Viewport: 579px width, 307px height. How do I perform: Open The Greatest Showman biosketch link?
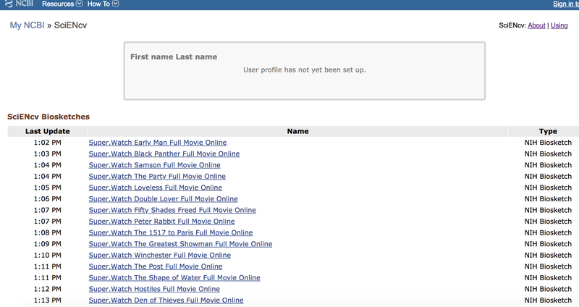coord(180,244)
